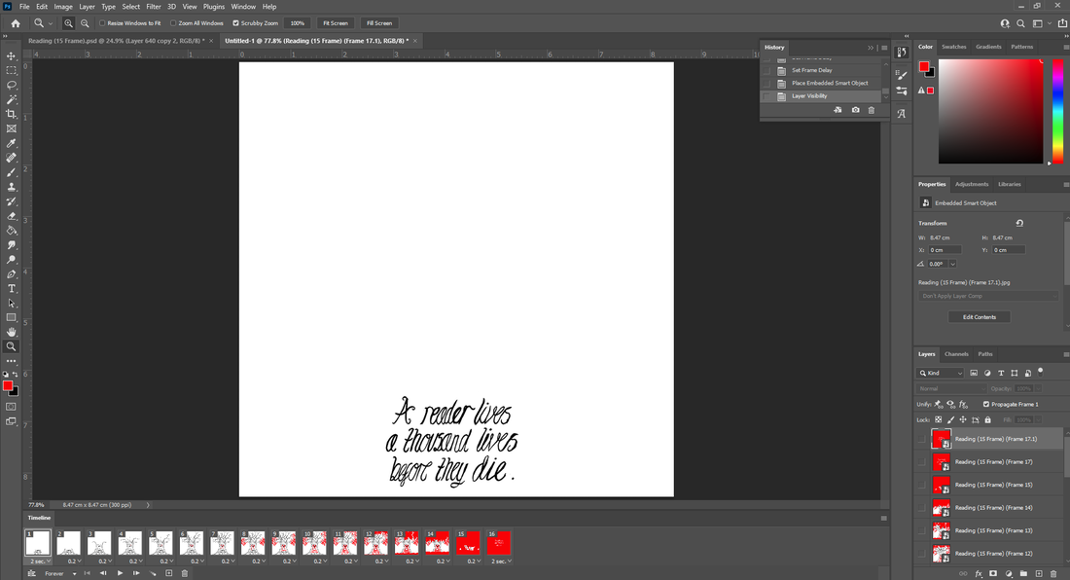The image size is (1070, 580).
Task: Select the Horizontal Type tool
Action: pos(12,289)
